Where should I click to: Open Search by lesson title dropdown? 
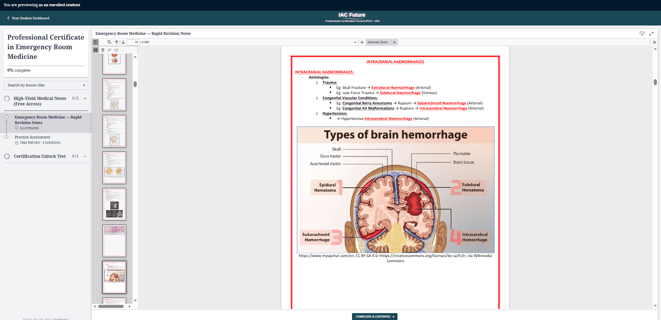pos(46,85)
